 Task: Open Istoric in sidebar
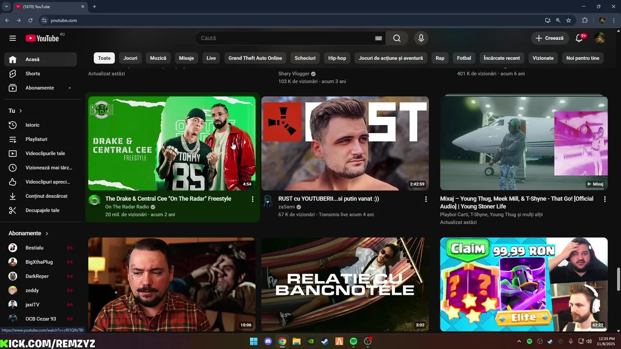(x=41, y=125)
